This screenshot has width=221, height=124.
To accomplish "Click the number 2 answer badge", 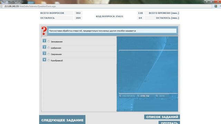I will (x=44, y=47).
